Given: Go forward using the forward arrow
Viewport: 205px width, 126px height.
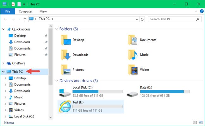Looking at the screenshot, I should pyautogui.click(x=13, y=19).
